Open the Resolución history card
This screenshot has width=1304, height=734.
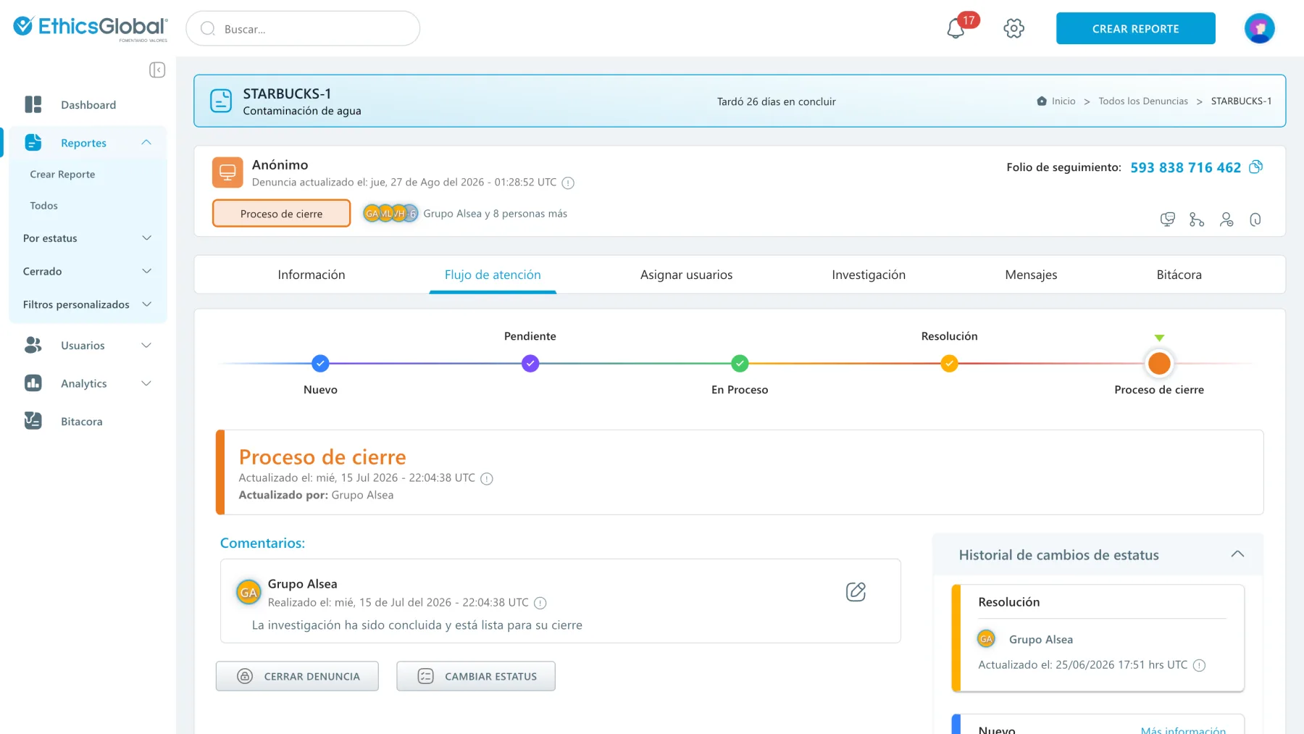point(1098,638)
